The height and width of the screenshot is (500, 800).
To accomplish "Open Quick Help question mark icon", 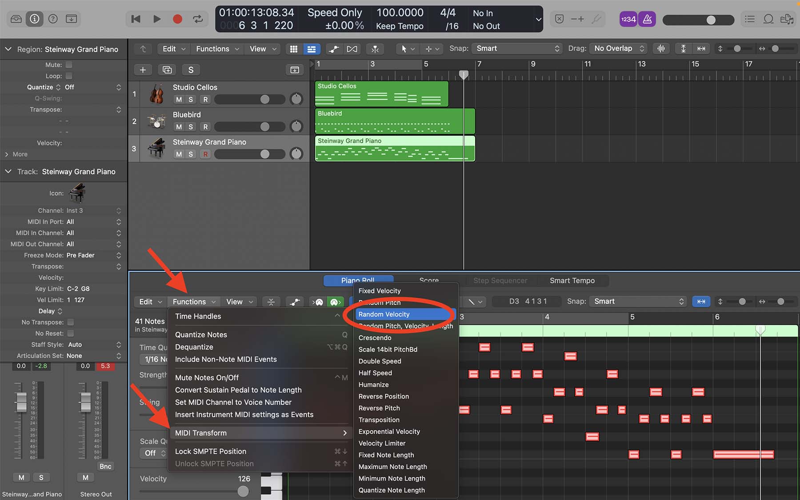I will [53, 19].
